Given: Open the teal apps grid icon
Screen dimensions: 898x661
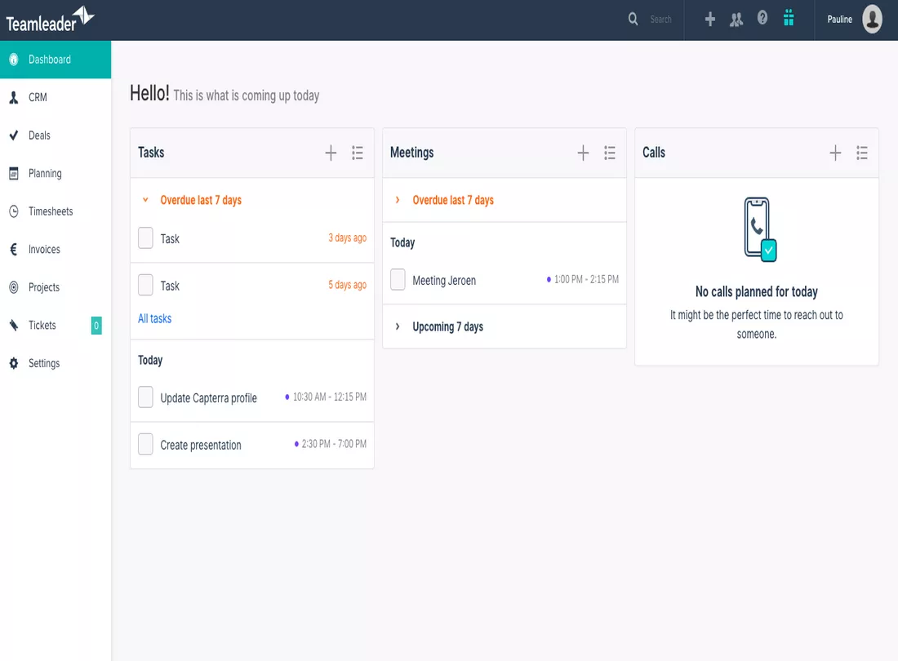Looking at the screenshot, I should coord(789,19).
